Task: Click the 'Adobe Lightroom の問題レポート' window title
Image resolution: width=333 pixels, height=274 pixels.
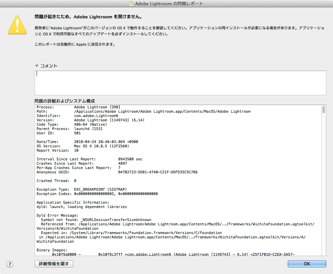Action: pos(169,4)
